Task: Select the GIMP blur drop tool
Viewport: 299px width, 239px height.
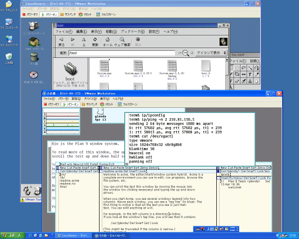Action: (256, 81)
